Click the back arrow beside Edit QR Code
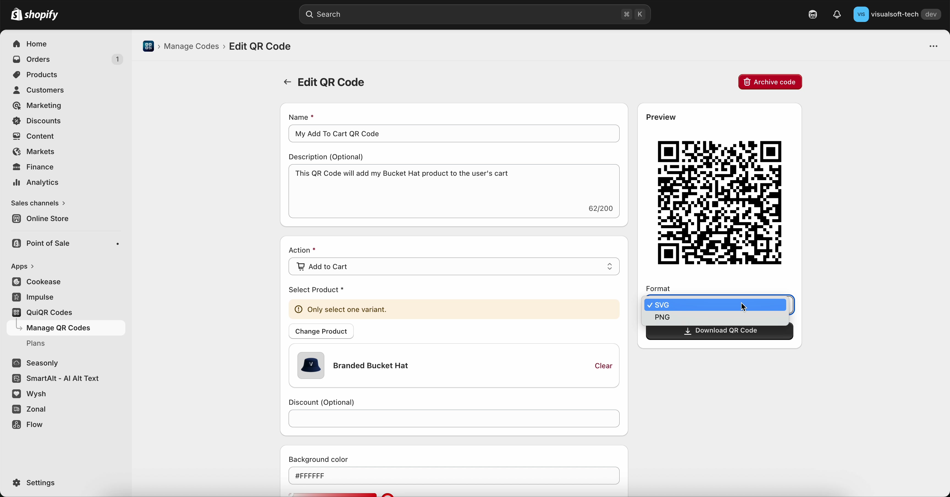This screenshot has height=497, width=950. click(x=287, y=82)
